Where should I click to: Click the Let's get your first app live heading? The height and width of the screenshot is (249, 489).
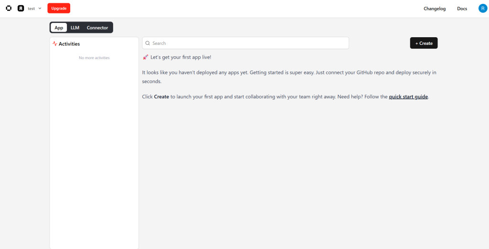click(x=181, y=57)
